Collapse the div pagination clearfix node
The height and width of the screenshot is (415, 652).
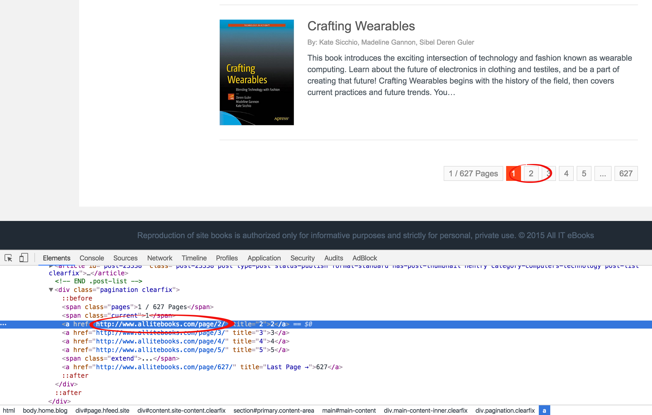tap(51, 290)
